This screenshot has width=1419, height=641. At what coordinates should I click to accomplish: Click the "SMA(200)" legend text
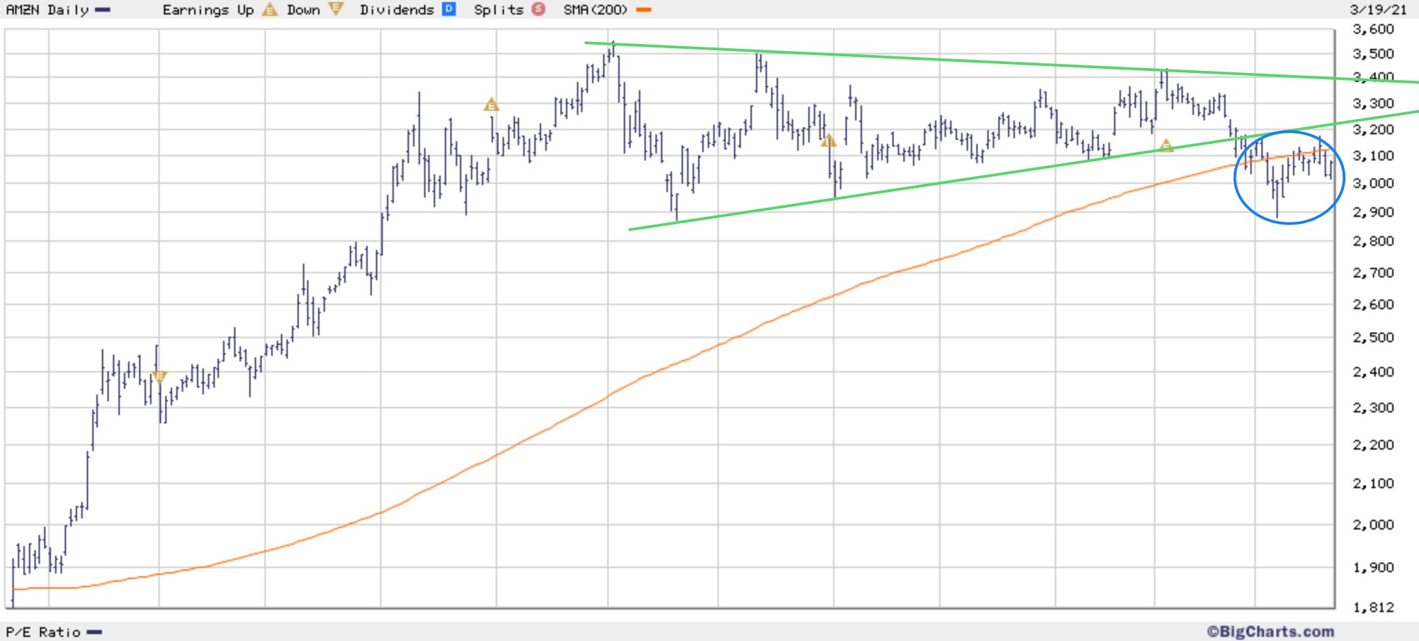click(x=596, y=10)
